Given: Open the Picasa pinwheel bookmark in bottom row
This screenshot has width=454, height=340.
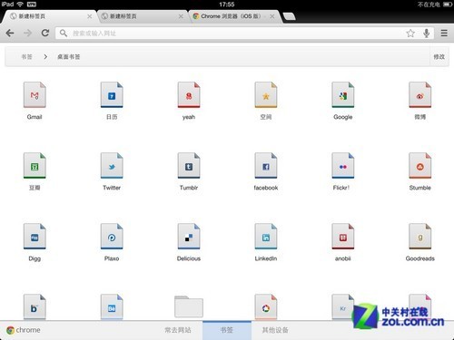Looking at the screenshot, I should (x=266, y=306).
